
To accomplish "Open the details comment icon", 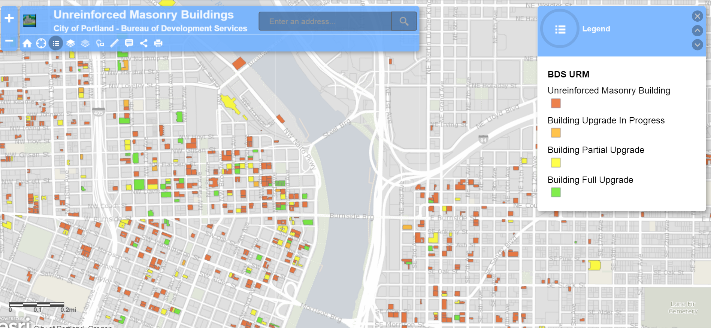I will click(x=129, y=43).
